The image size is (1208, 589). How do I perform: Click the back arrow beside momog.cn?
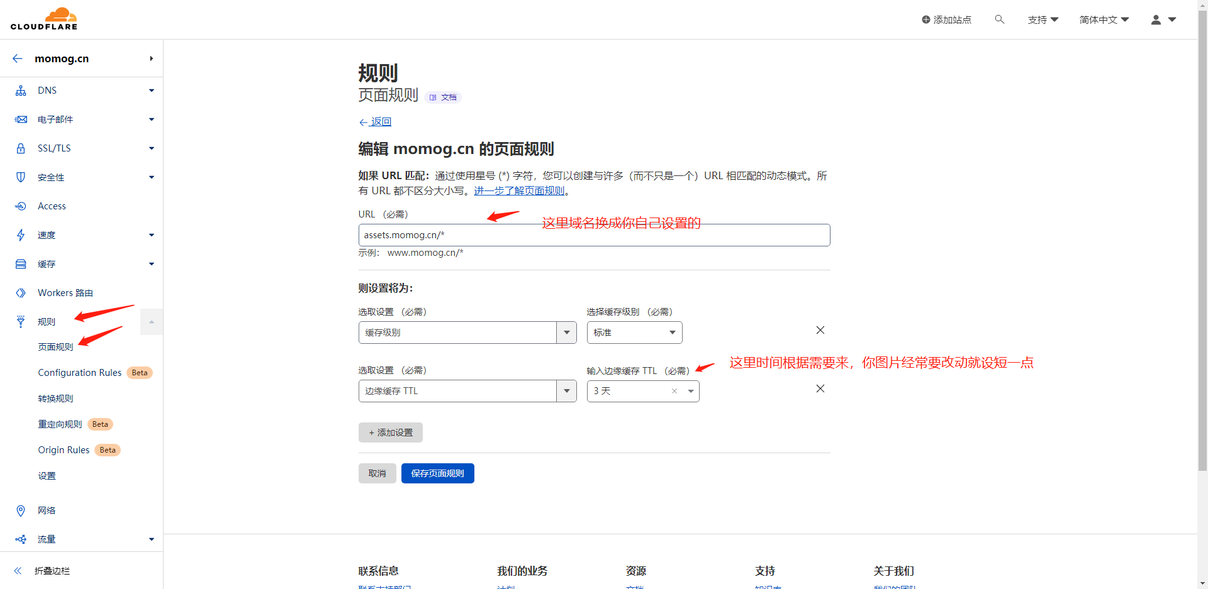point(18,58)
